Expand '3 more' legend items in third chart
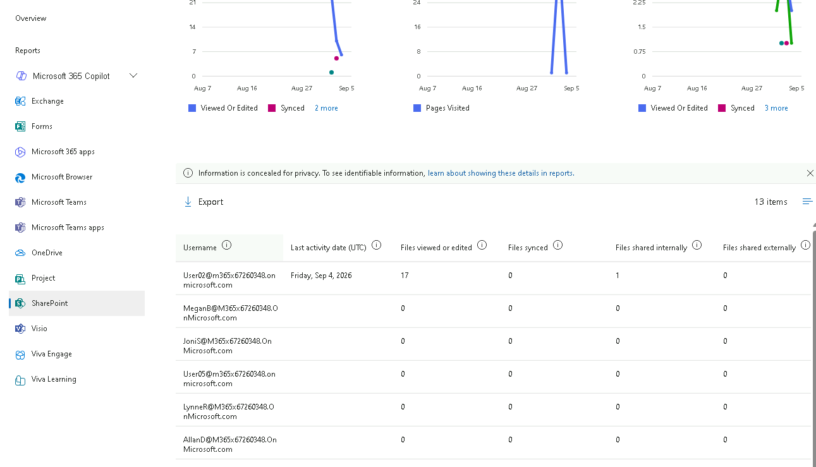 click(x=776, y=108)
